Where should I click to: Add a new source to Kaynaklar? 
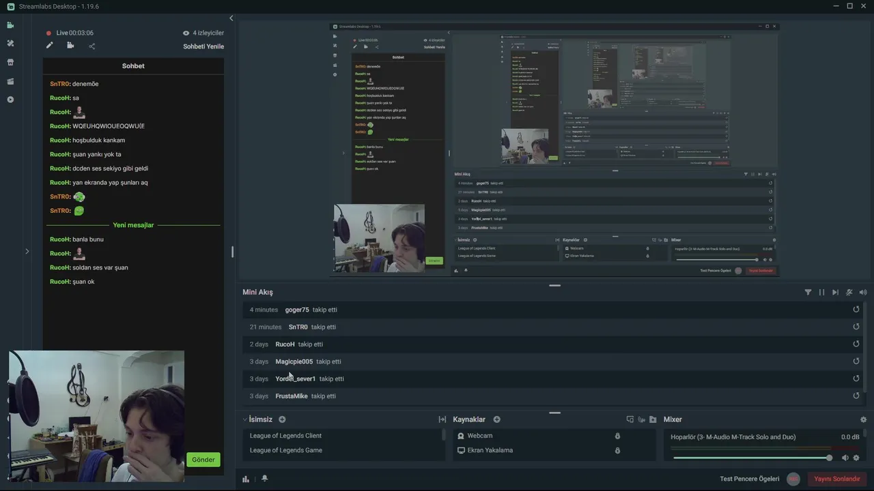[496, 419]
